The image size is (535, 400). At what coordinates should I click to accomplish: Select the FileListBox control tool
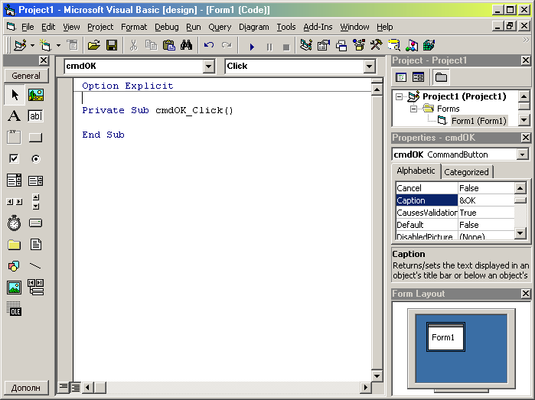point(36,245)
